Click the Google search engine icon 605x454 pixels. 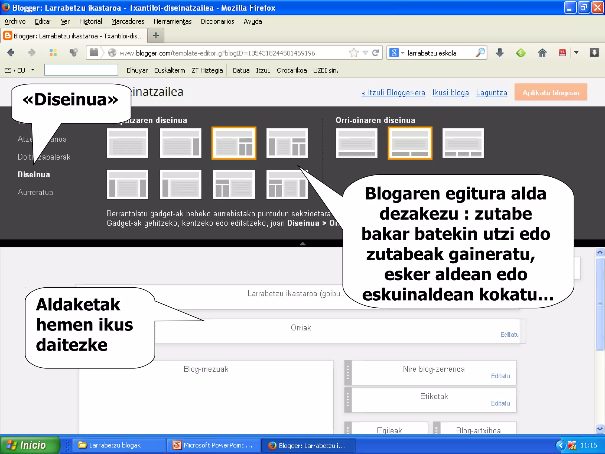pos(394,53)
